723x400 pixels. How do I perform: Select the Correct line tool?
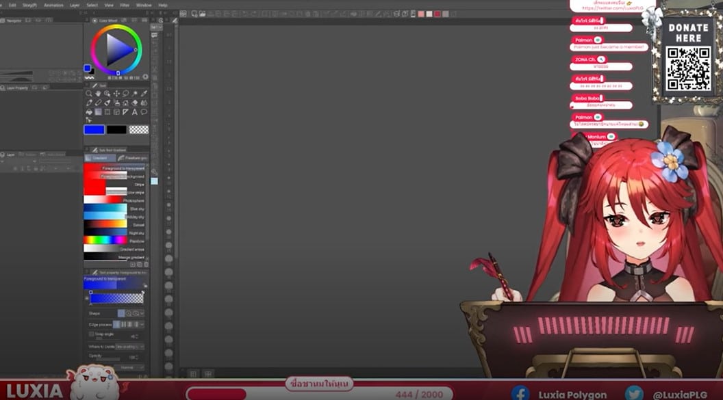click(x=89, y=120)
